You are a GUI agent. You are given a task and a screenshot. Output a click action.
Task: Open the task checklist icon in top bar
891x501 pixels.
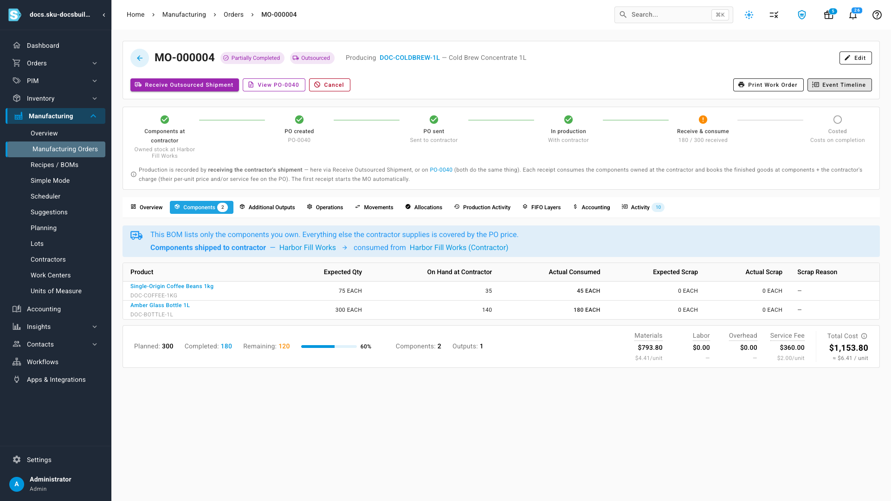pos(774,15)
